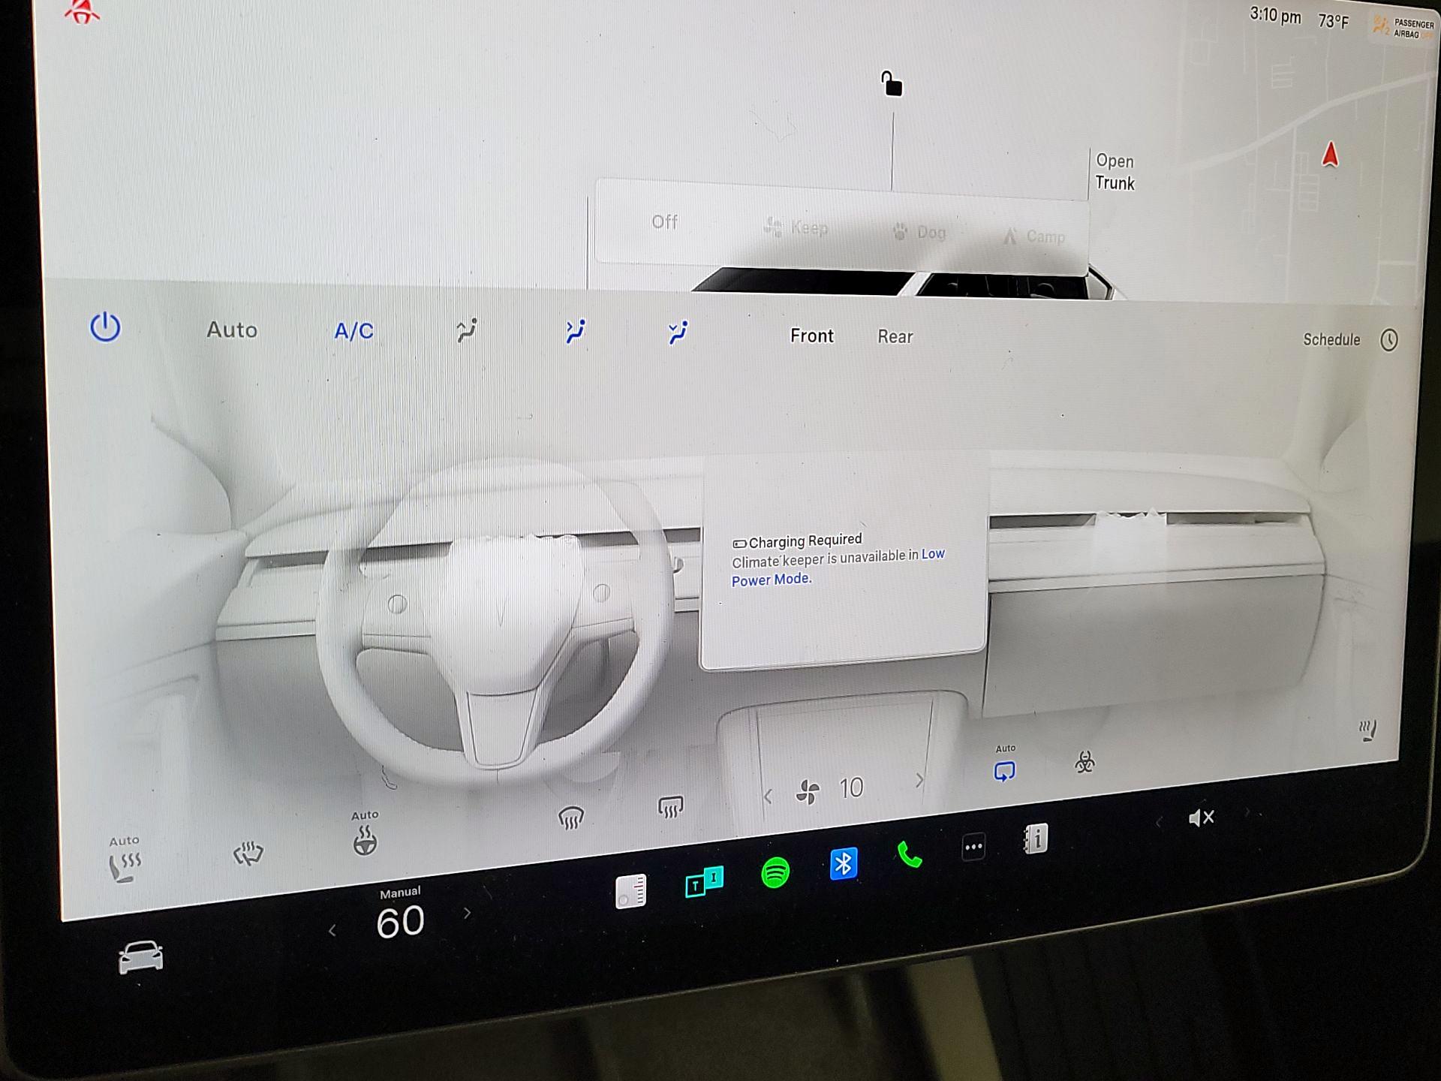Toggle the A/C setting
1441x1081 pixels.
(x=353, y=331)
